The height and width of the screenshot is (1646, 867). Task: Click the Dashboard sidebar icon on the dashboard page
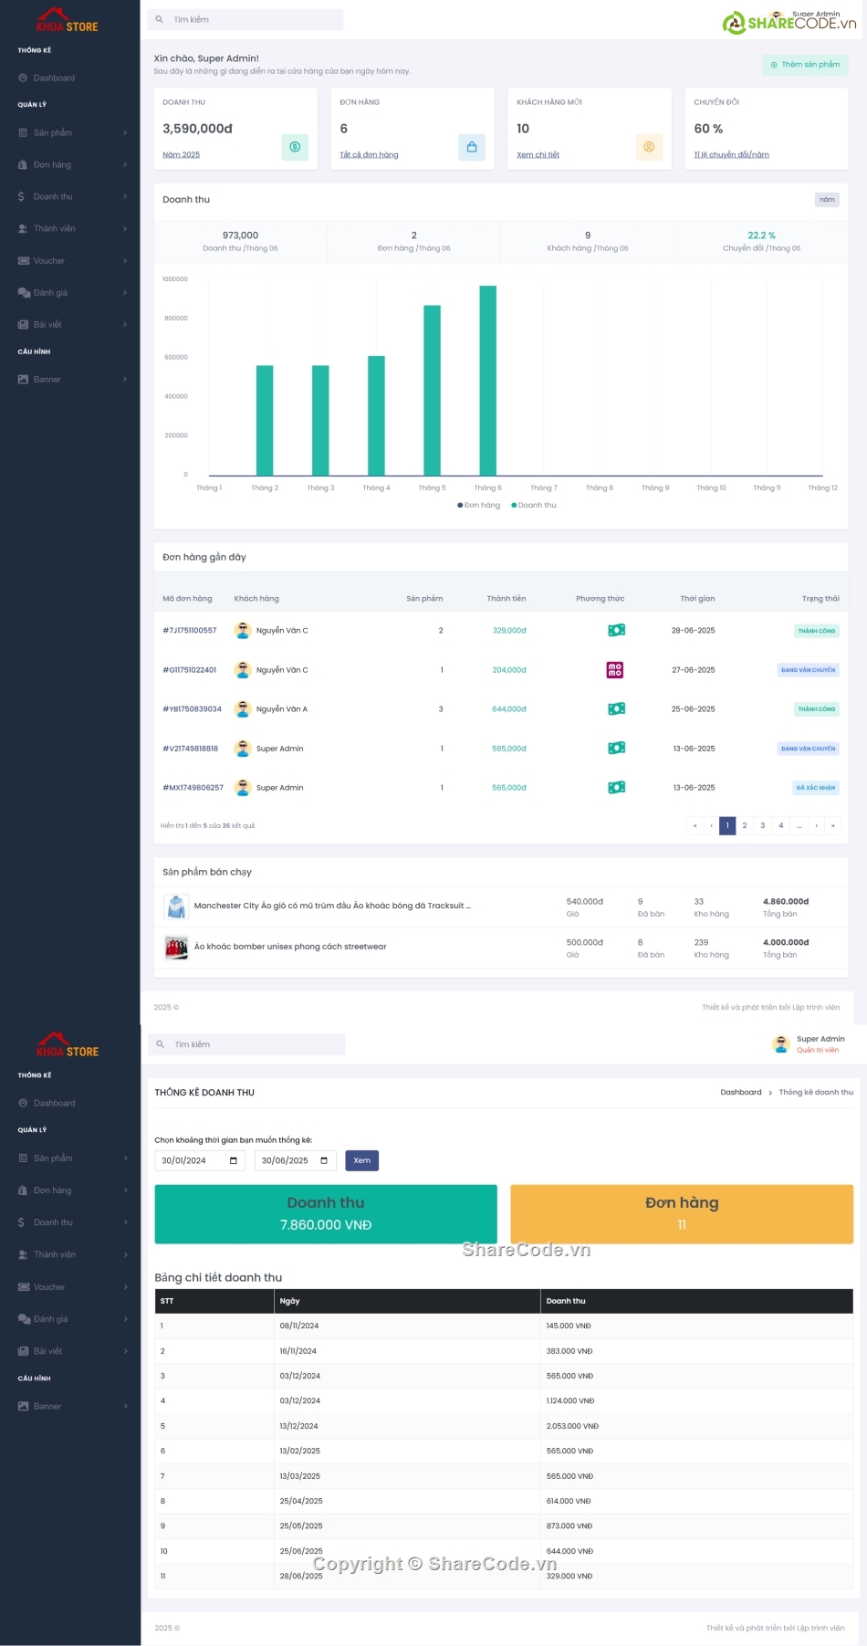(23, 79)
